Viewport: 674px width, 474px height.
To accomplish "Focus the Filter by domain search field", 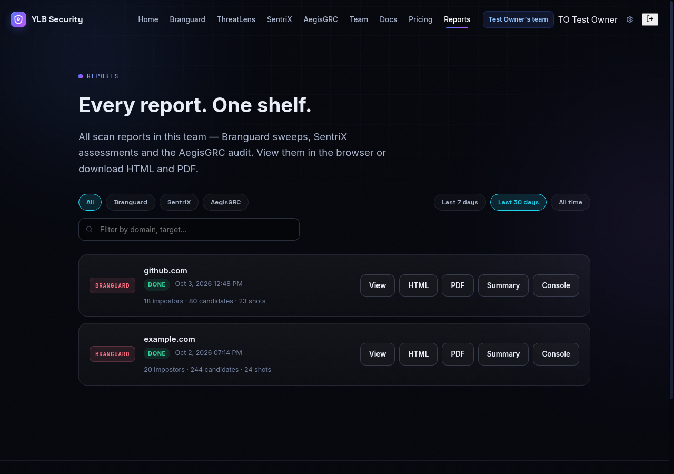I will pyautogui.click(x=189, y=230).
